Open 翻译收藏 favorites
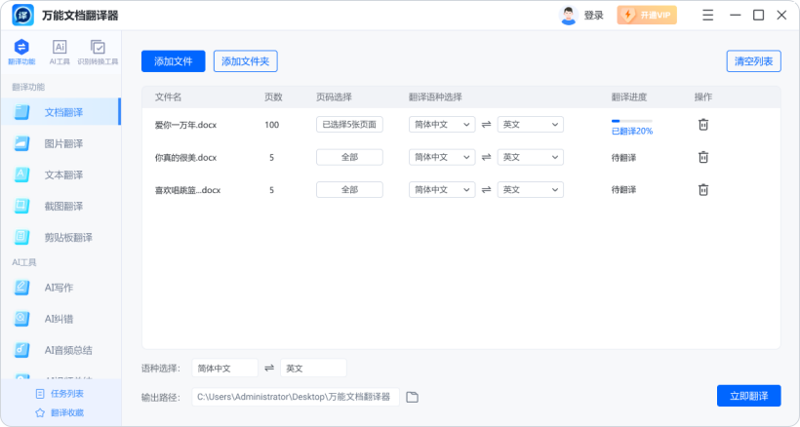The image size is (800, 427). 60,412
